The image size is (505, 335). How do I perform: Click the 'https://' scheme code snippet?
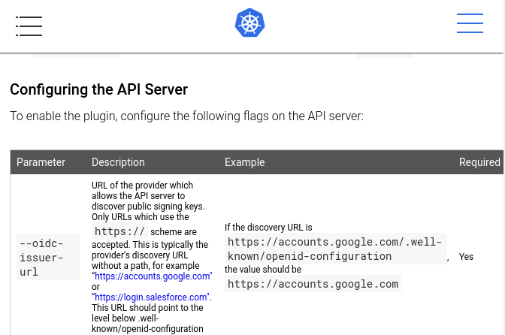pyautogui.click(x=119, y=231)
